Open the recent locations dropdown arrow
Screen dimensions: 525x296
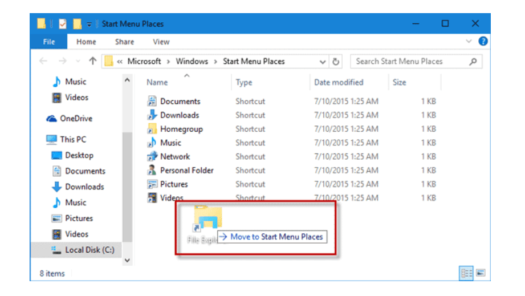click(78, 62)
